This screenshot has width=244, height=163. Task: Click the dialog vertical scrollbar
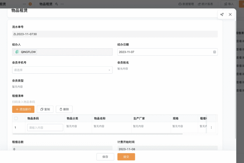coord(236,79)
